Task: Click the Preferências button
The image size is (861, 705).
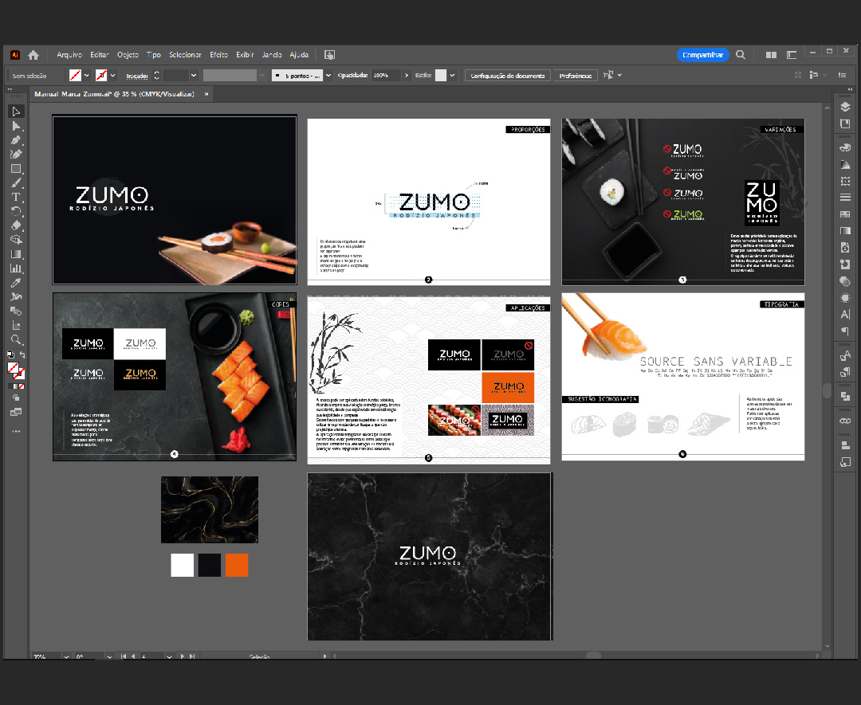Action: point(576,75)
